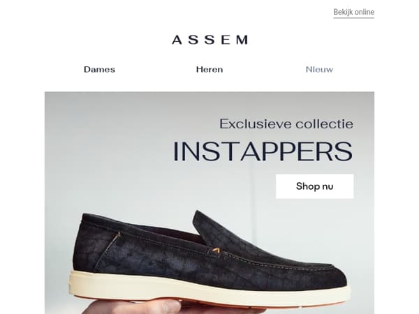Click the letter M in ASSEM logo
This screenshot has height=314, width=419.
242,40
